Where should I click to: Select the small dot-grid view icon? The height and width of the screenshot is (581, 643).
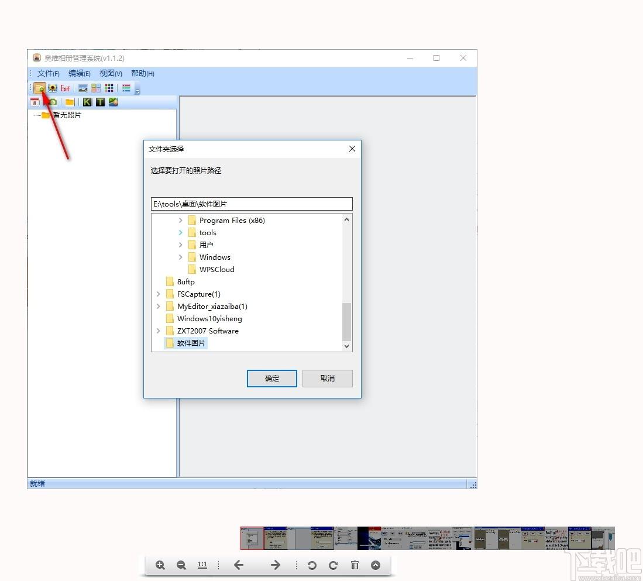(x=109, y=88)
